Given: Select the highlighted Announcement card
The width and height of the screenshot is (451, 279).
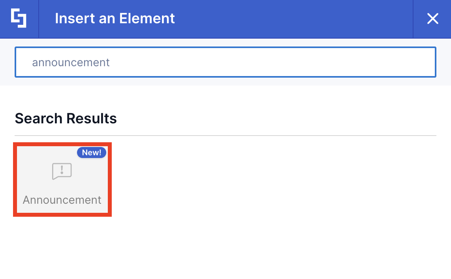Looking at the screenshot, I should [62, 179].
